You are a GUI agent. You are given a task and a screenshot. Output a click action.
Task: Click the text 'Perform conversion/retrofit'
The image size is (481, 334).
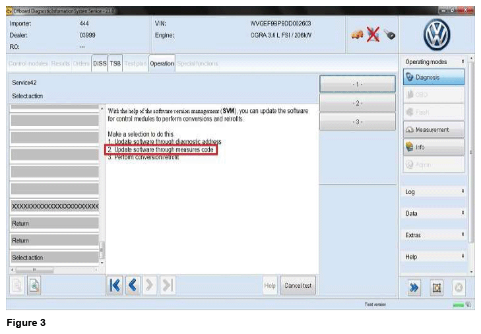pyautogui.click(x=146, y=157)
